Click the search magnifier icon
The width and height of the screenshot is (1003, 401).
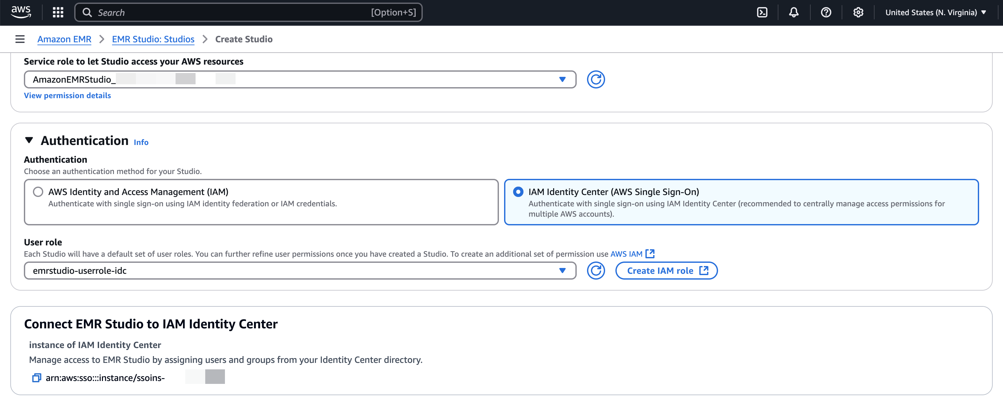87,12
